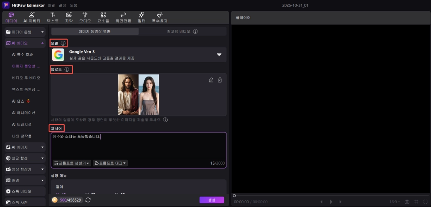Delete the uploaded image with trash icon

[220, 80]
